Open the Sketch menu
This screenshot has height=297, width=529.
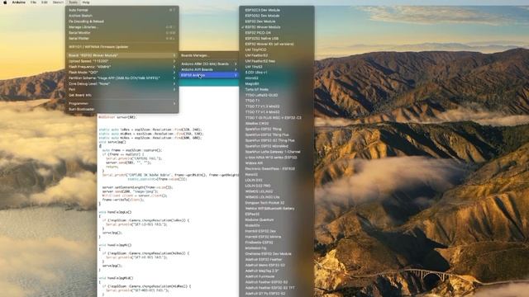[58, 2]
